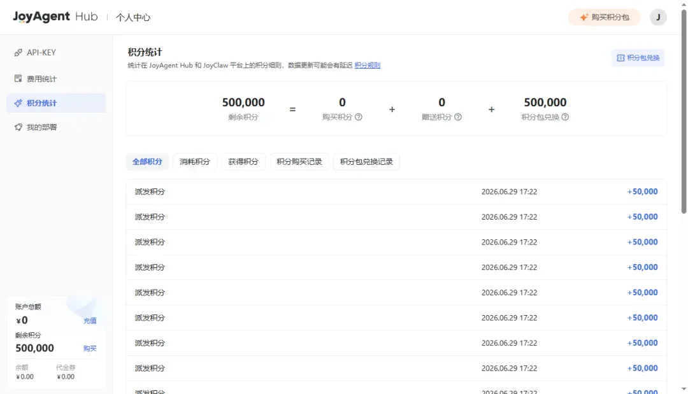Select the 获得积分 tab
The width and height of the screenshot is (688, 394).
(x=243, y=162)
